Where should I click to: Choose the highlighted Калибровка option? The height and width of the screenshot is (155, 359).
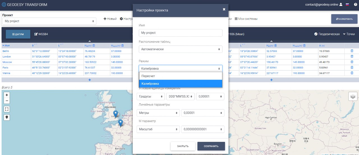coord(181,84)
